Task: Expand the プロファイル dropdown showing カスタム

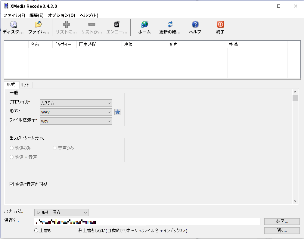Action: click(x=76, y=103)
